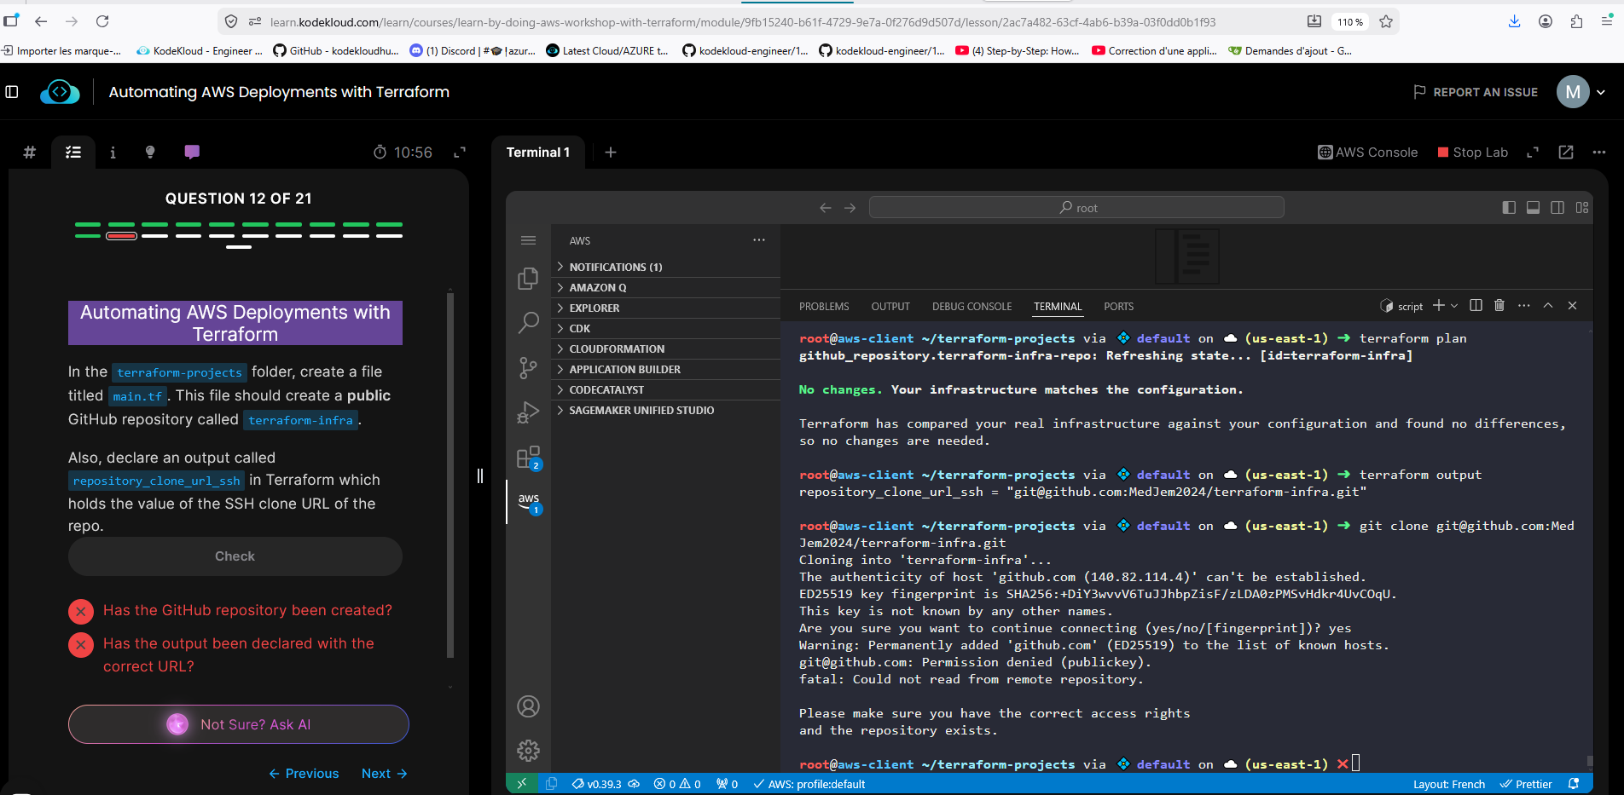Screen dimensions: 1624x795
Task: Click the lab hashtag icon
Action: tap(30, 153)
